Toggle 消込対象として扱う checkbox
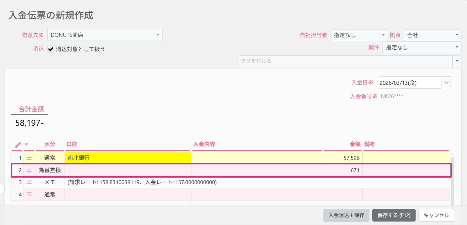This screenshot has height=225, width=467. (x=51, y=49)
